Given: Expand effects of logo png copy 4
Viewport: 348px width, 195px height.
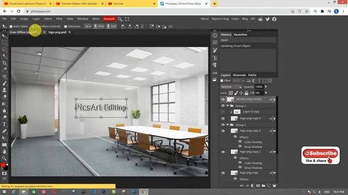Looking at the screenshot, I should (275, 119).
